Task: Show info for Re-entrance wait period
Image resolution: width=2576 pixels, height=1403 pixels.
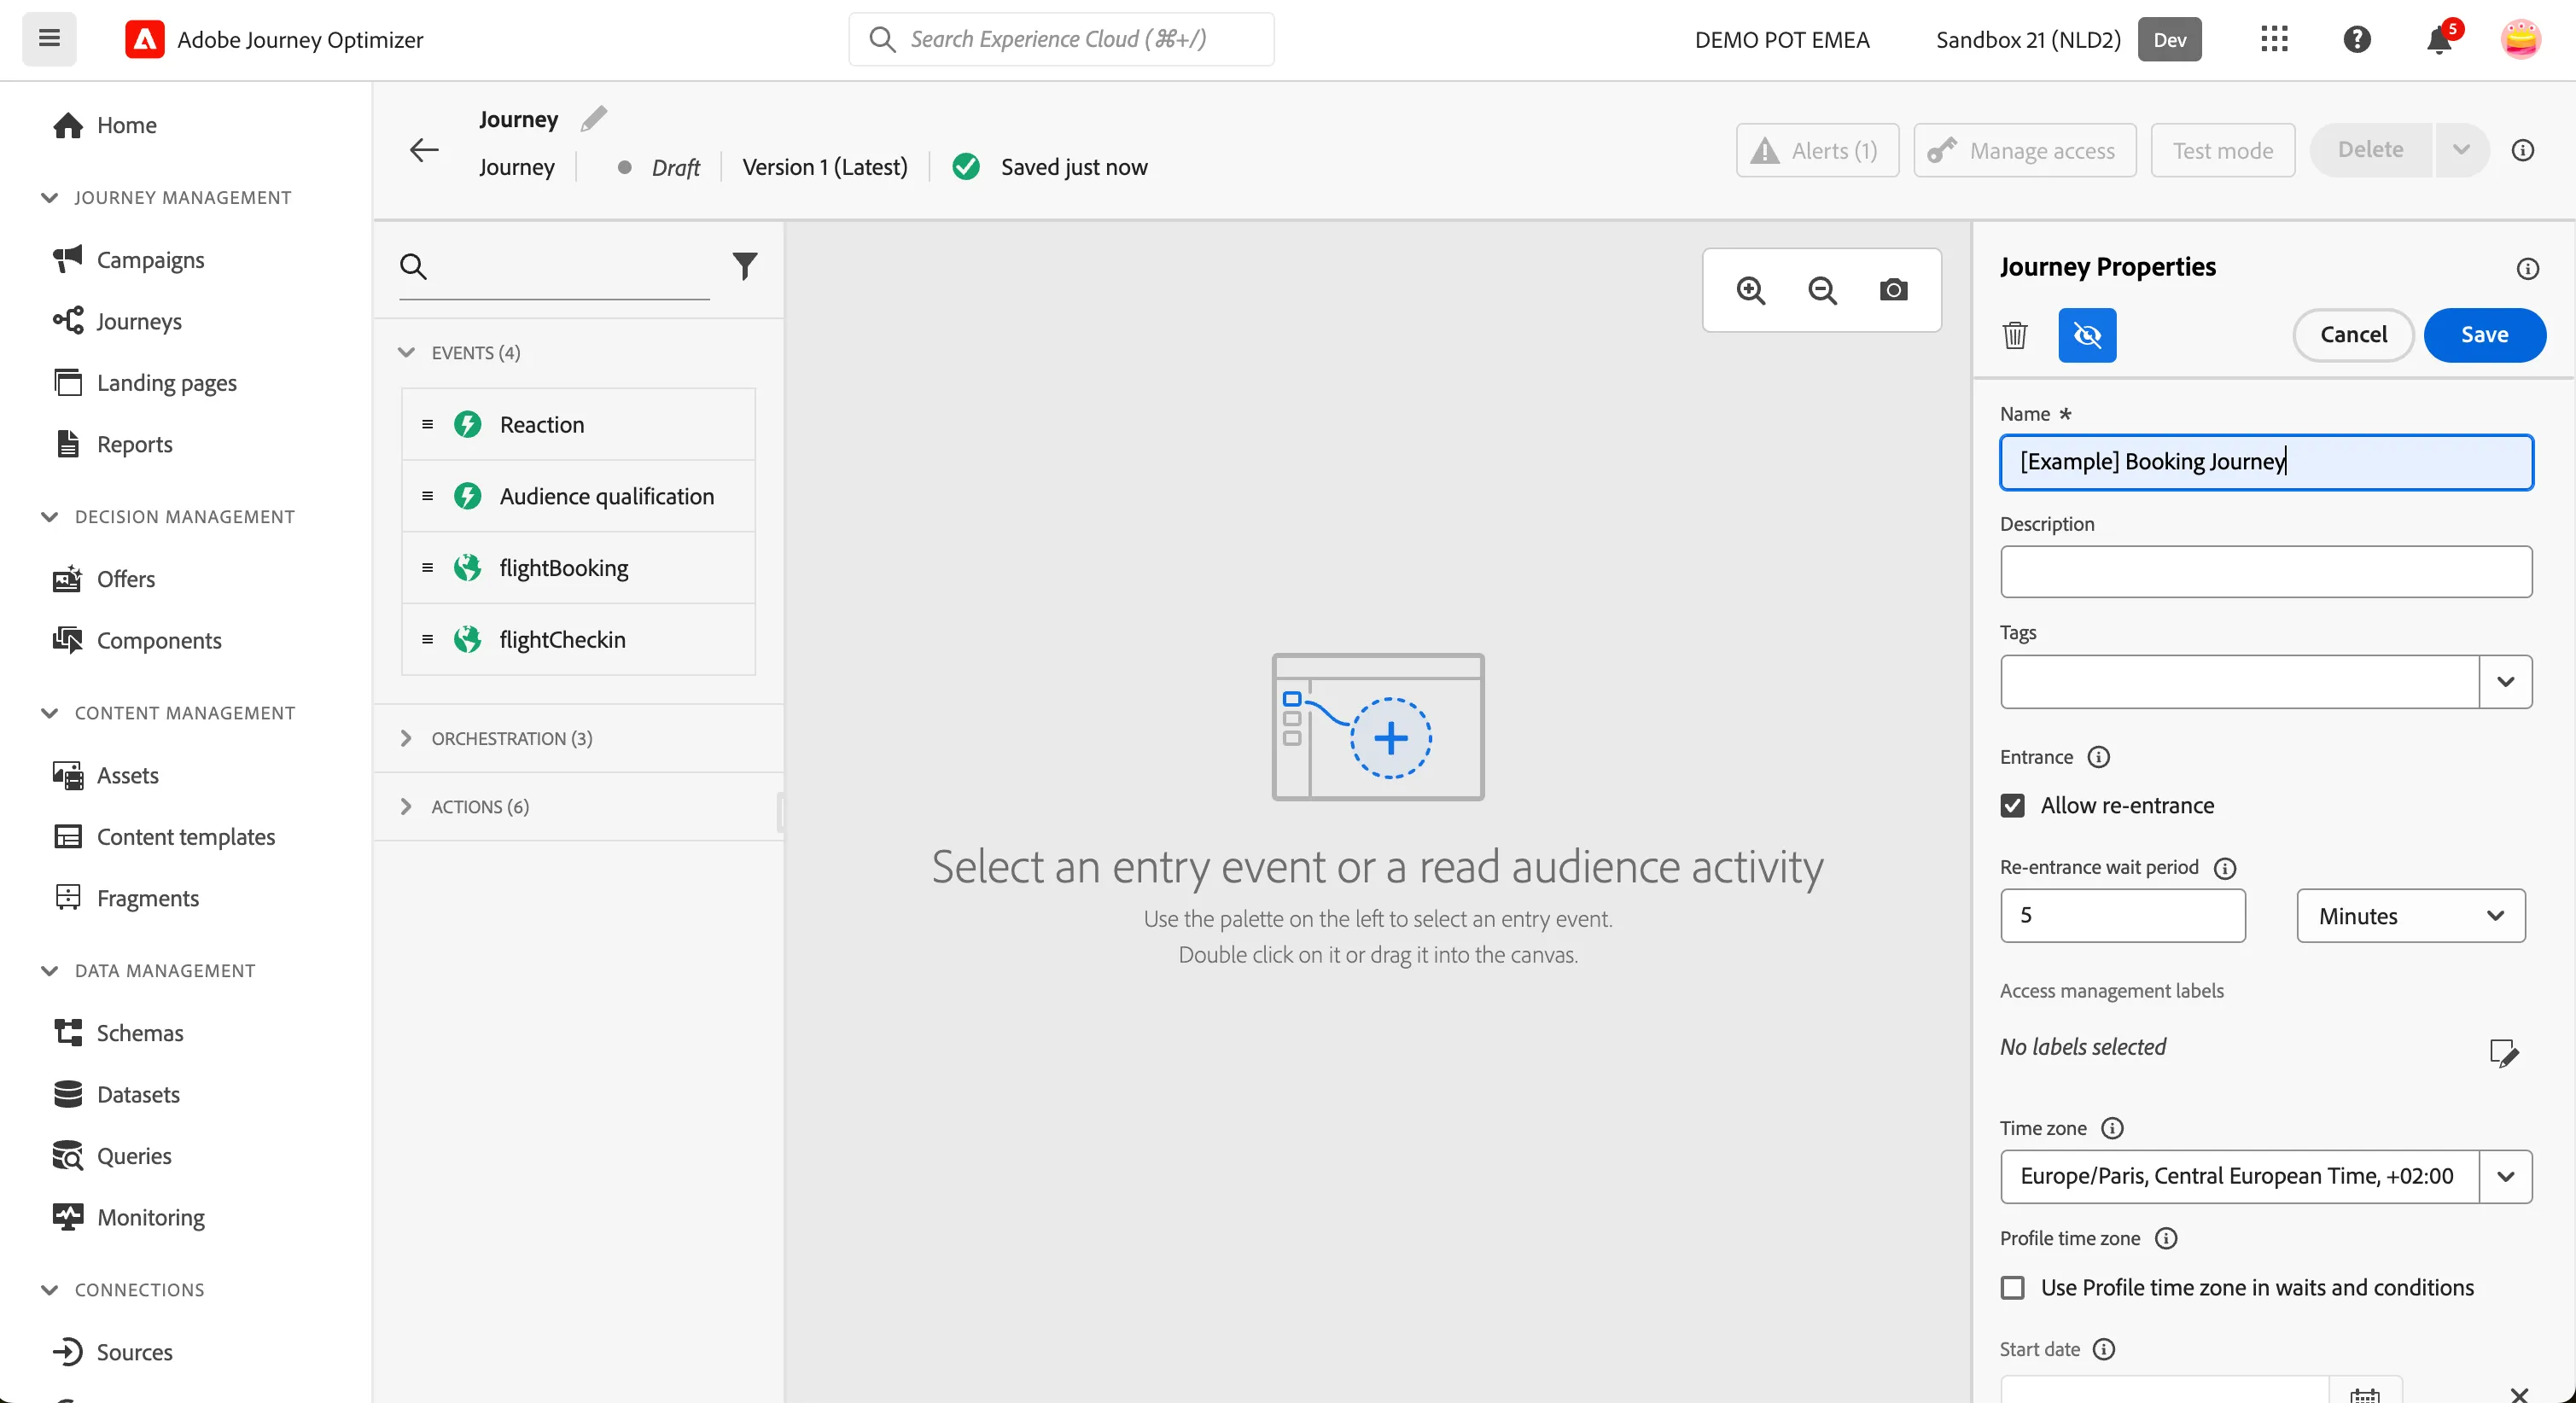Action: pyautogui.click(x=2225, y=867)
